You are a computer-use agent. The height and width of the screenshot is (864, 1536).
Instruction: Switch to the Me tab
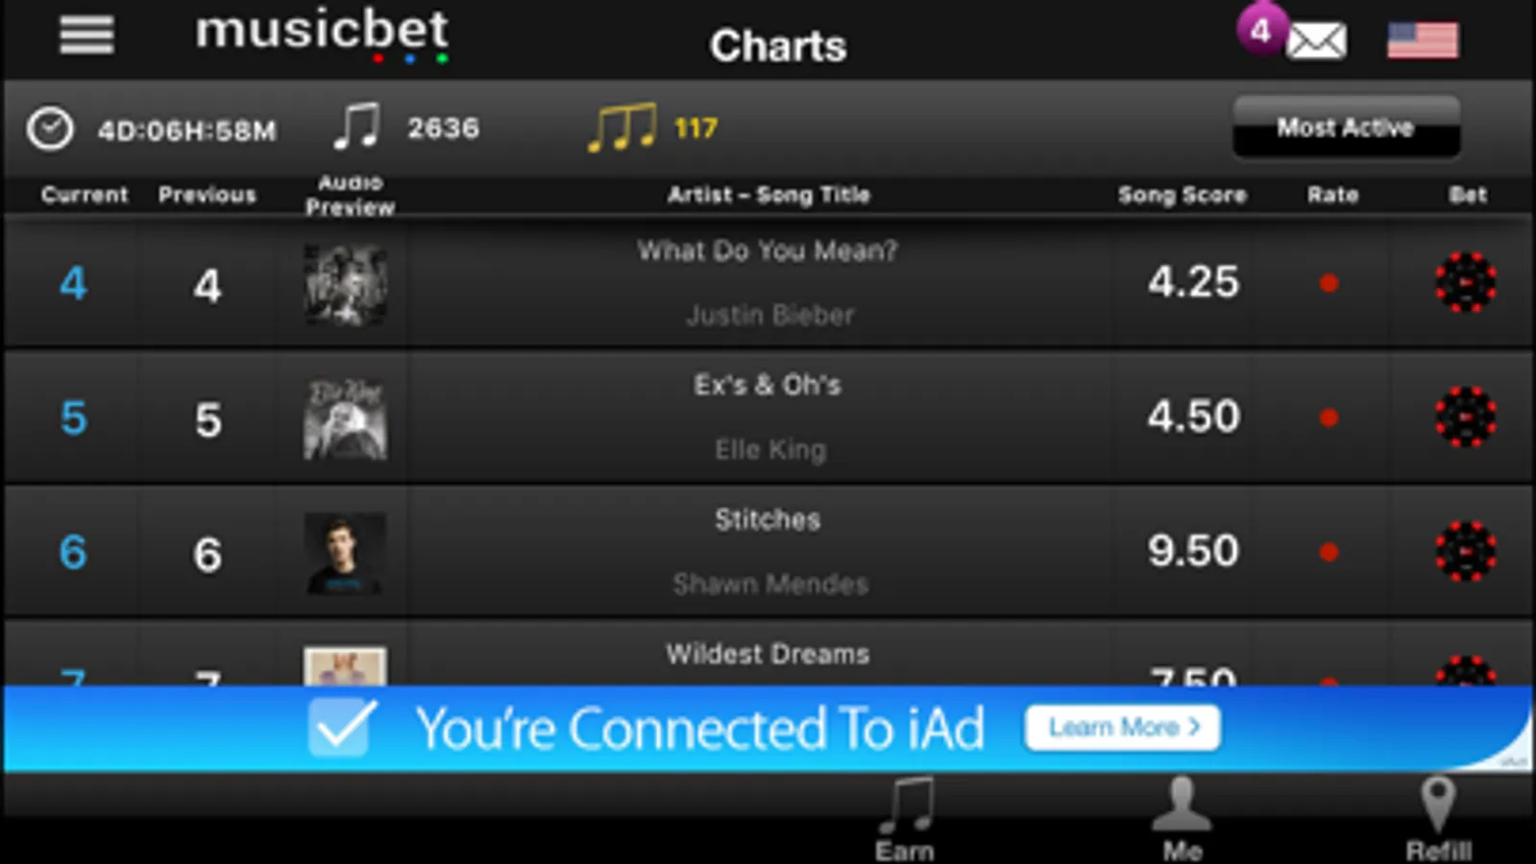(x=1182, y=819)
